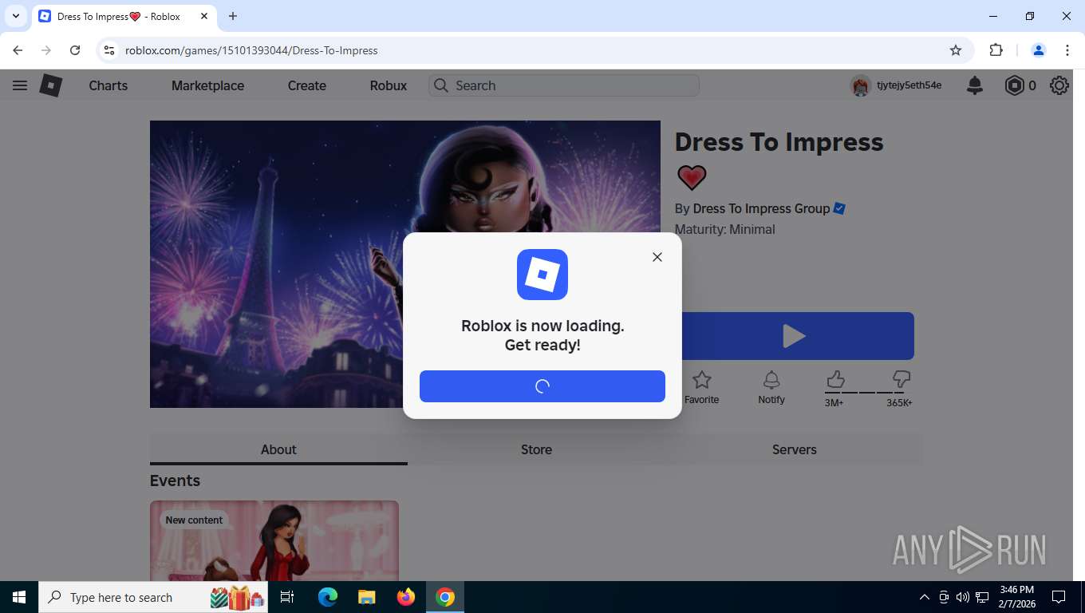Switch to the About tab

(278, 449)
